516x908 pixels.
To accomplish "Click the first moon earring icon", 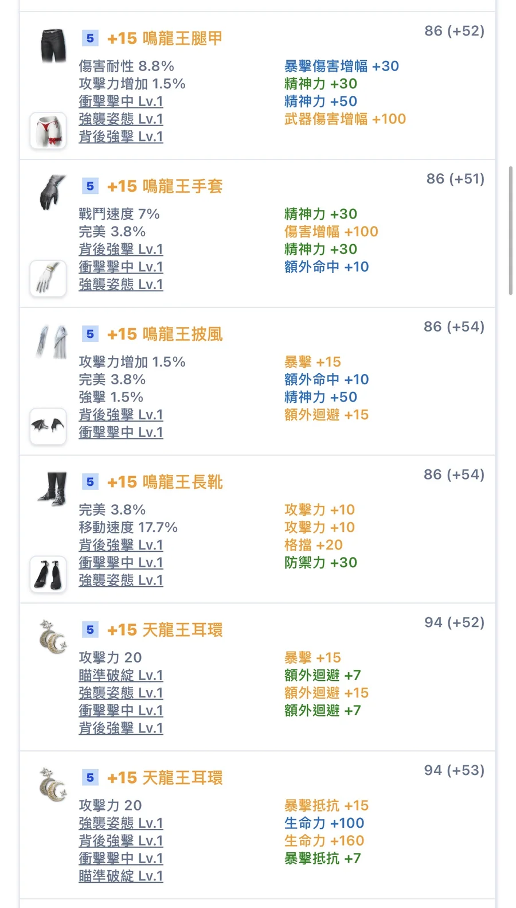I will 53,637.
